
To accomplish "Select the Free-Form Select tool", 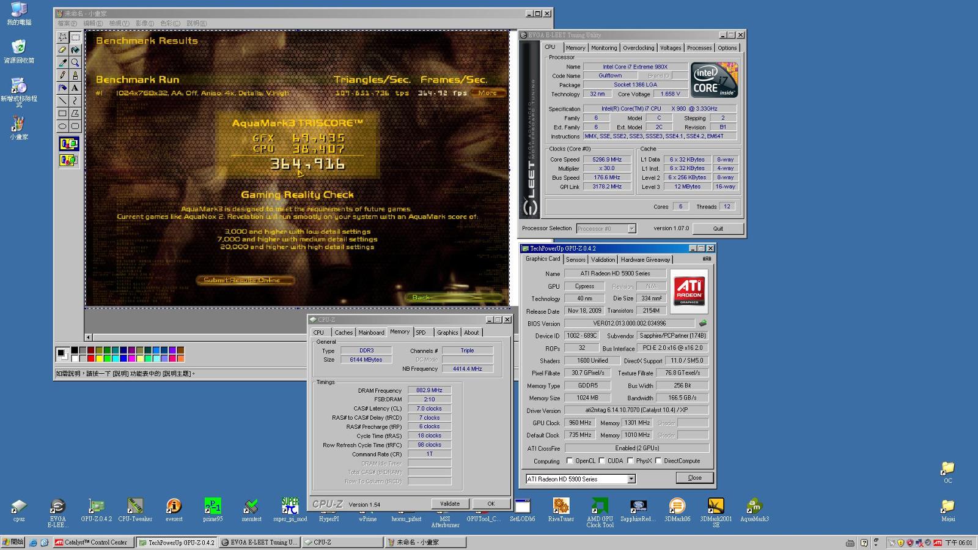I will (x=62, y=37).
